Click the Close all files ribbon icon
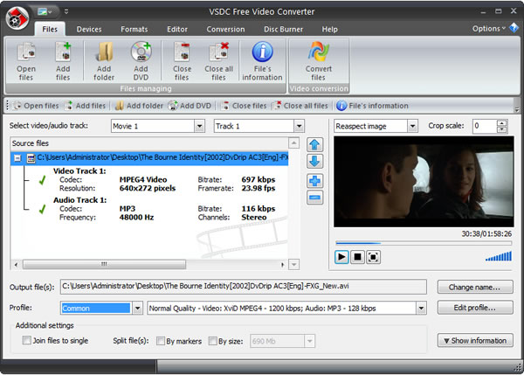The height and width of the screenshot is (375, 524). tap(219, 61)
